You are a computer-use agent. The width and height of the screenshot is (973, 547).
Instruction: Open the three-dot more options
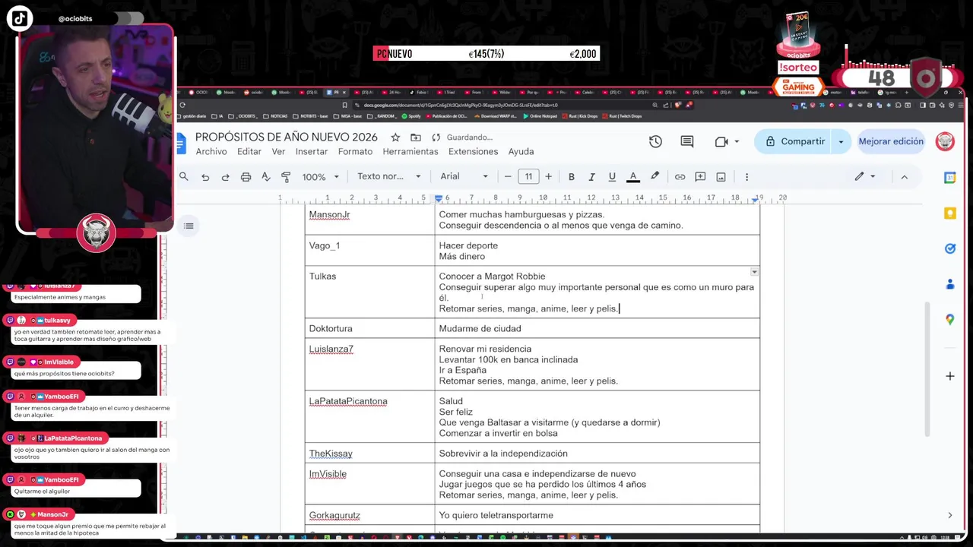click(746, 176)
